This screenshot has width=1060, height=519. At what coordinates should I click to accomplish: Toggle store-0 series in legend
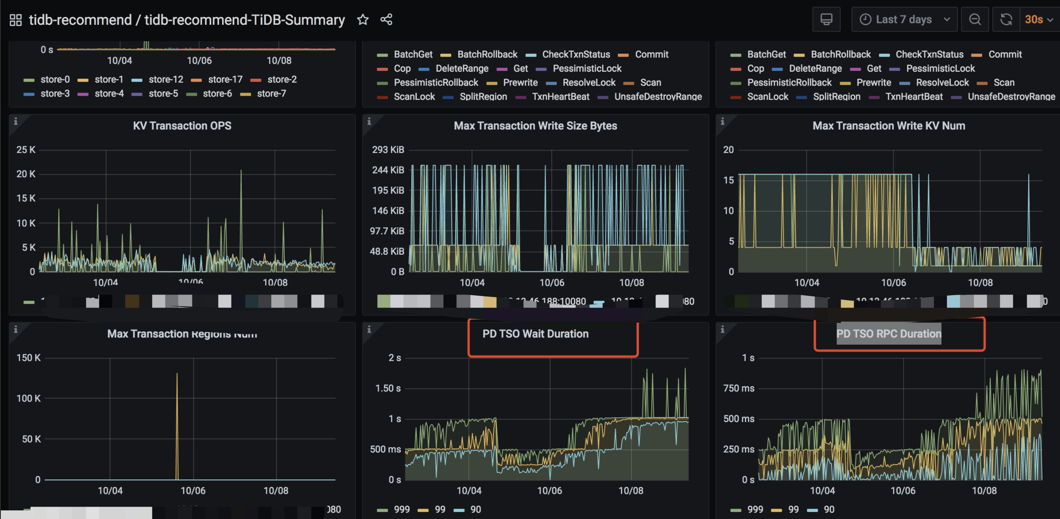coord(55,80)
